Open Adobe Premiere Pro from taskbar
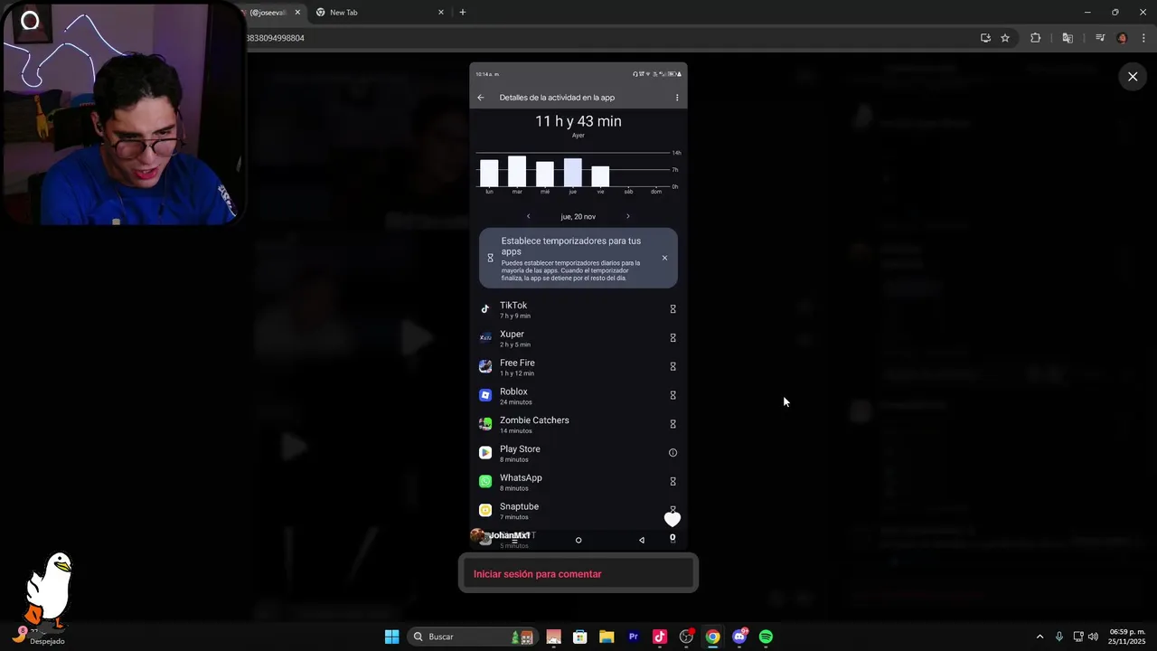 (x=633, y=637)
